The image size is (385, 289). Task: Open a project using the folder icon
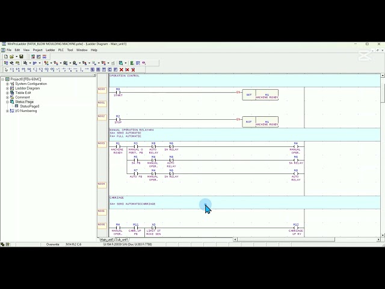(x=11, y=57)
